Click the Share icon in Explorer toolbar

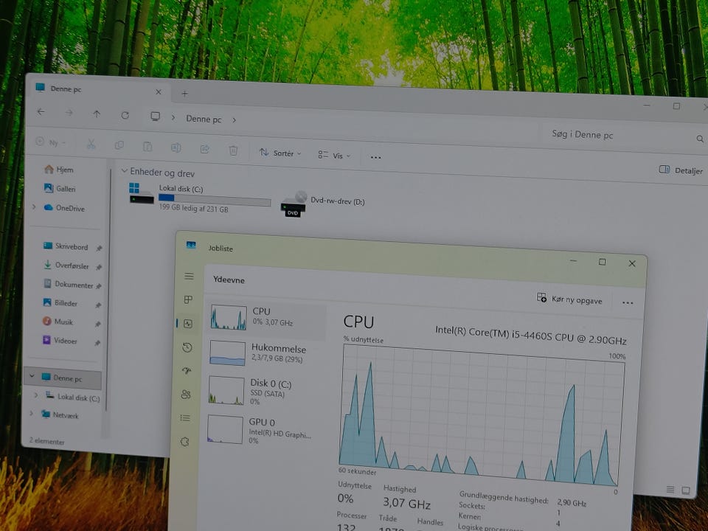tap(204, 149)
